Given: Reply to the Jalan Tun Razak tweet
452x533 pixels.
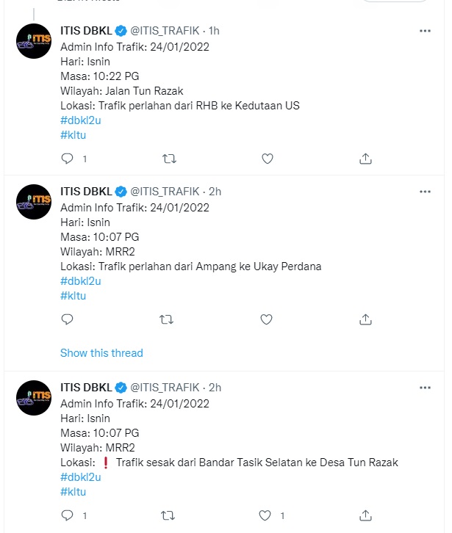Looking at the screenshot, I should 67,159.
